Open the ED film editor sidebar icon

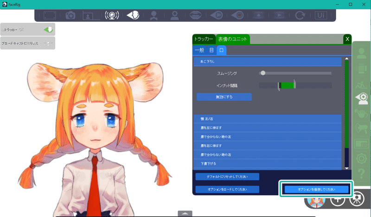[361, 144]
